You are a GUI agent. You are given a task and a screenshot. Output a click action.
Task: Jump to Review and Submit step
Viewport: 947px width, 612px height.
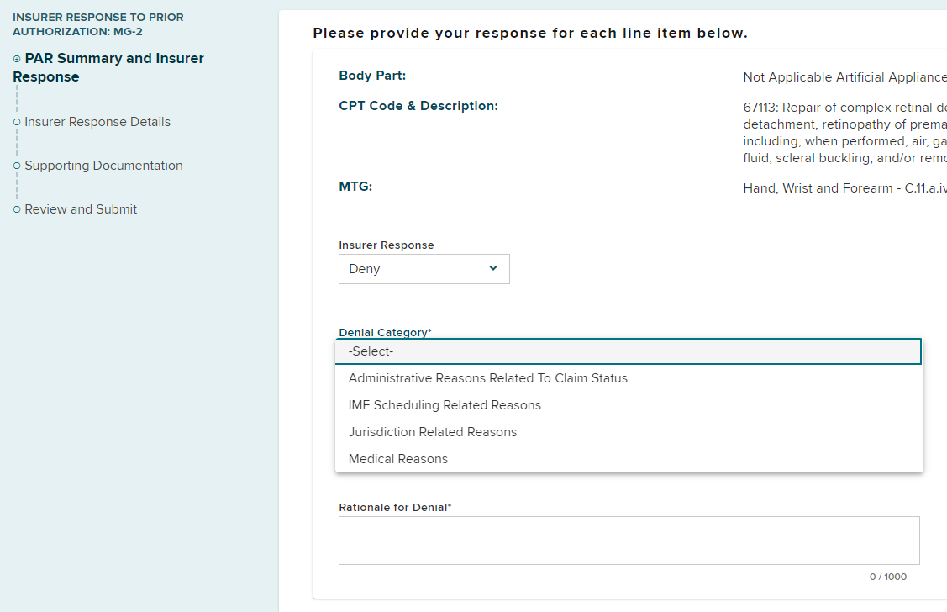[x=81, y=209]
